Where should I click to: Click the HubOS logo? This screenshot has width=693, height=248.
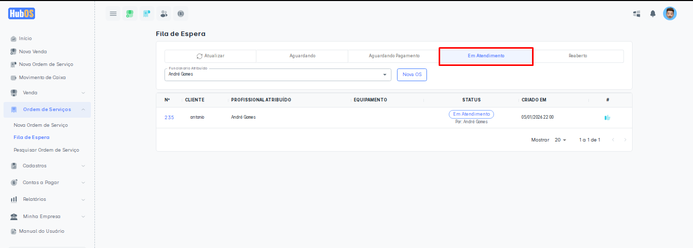22,14
